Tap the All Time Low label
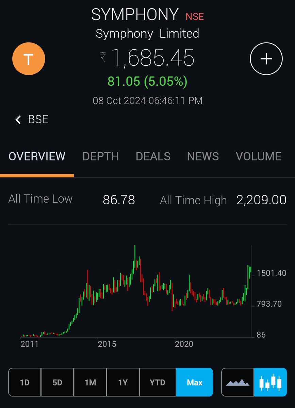 40,199
